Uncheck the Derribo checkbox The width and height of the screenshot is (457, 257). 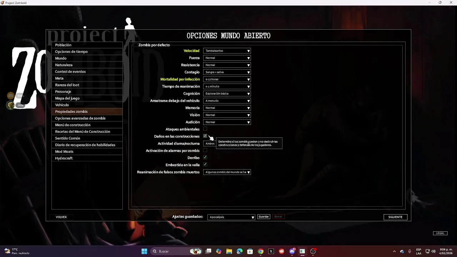tap(205, 157)
